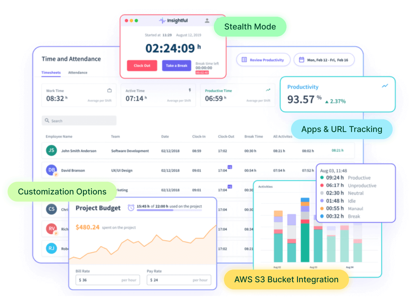The image size is (417, 297).
Task: Click the Stealth Mode label
Action: pyautogui.click(x=250, y=27)
